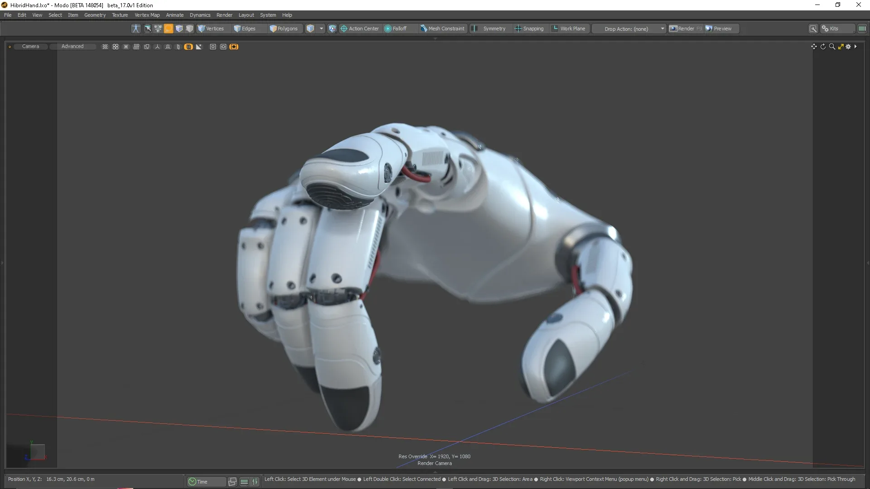Open the Advanced shading style dropdown
870x489 pixels.
(72, 47)
